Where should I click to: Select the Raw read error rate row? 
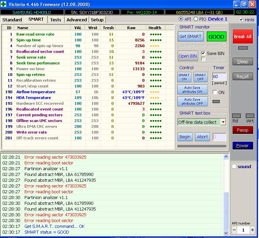(x=88, y=34)
